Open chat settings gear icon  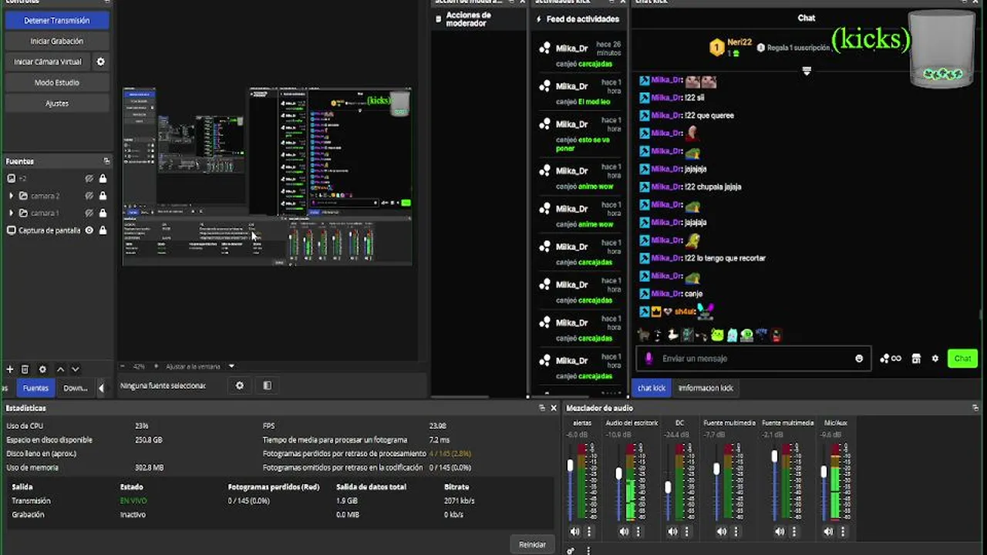(x=935, y=358)
